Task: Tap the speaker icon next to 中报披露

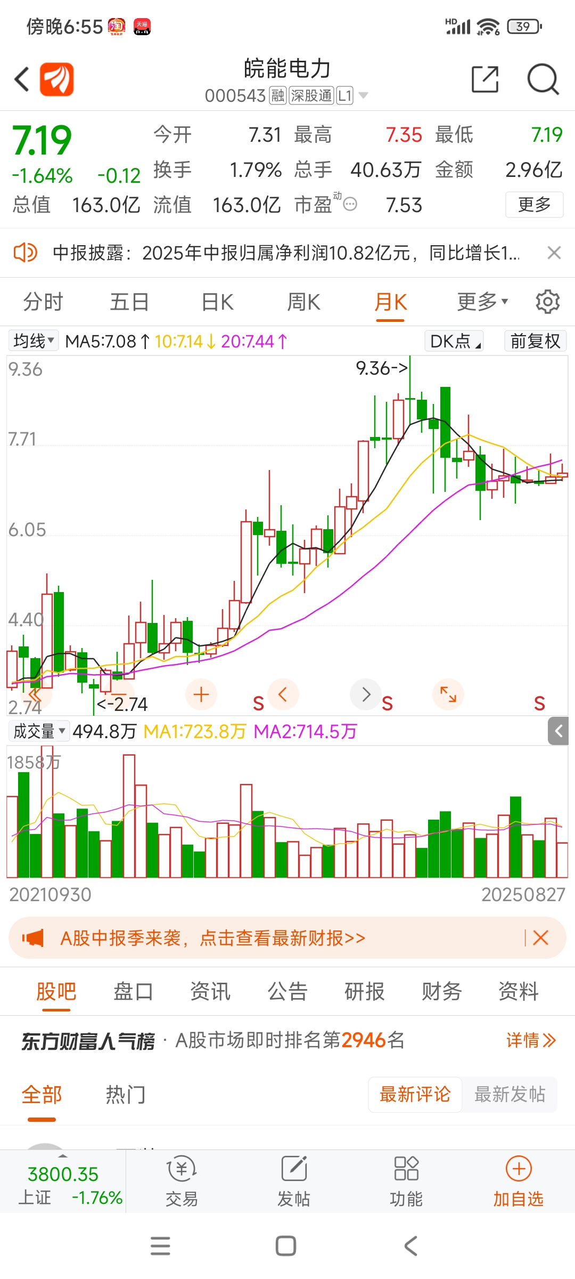Action: [x=25, y=253]
